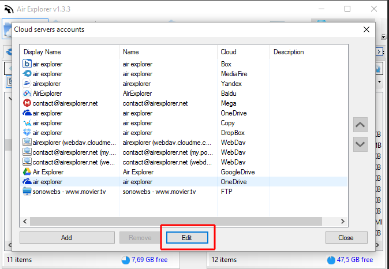Click the GoogleDrive account icon
Screen dimensions: 389x269
pos(27,171)
